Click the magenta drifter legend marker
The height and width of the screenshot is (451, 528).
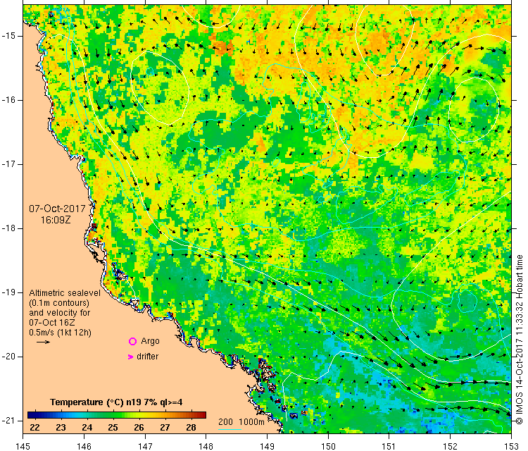click(131, 357)
